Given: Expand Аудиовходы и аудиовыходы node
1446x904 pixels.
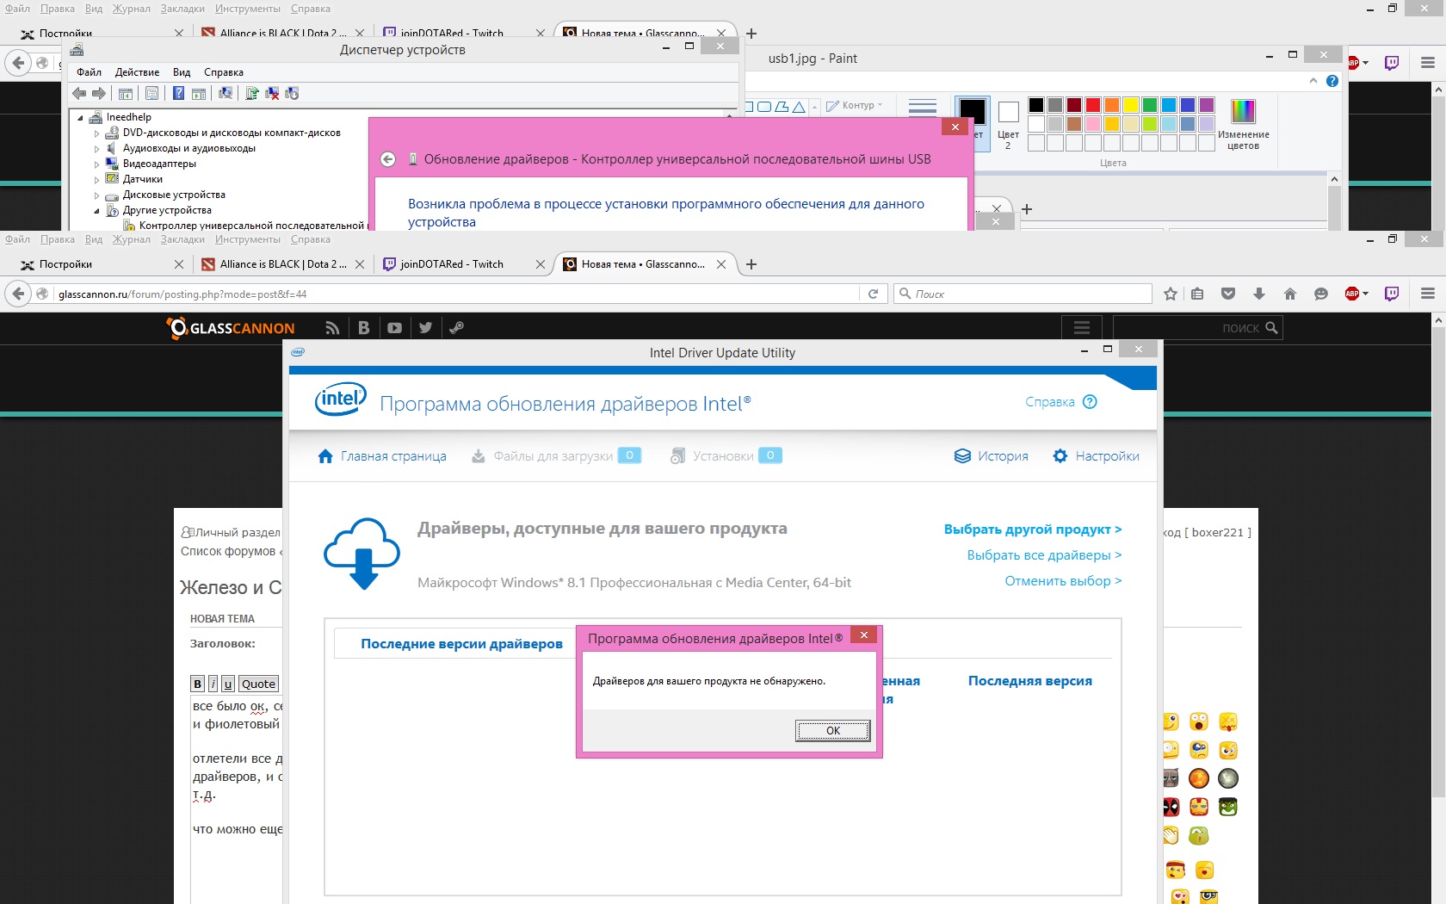Looking at the screenshot, I should 96,149.
